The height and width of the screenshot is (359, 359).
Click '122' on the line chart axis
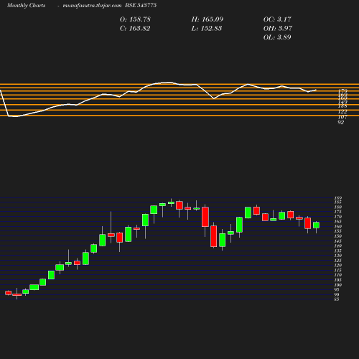click(342, 112)
